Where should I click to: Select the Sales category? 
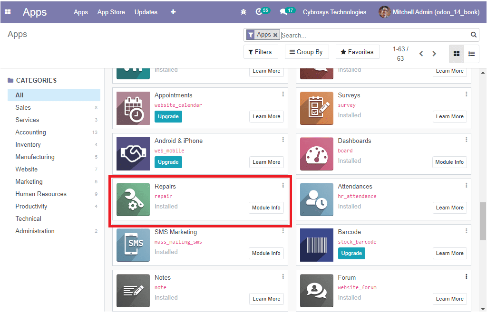(54, 107)
